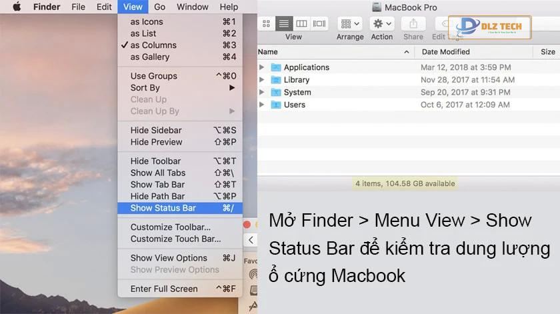Sort by Name column header

(x=336, y=52)
